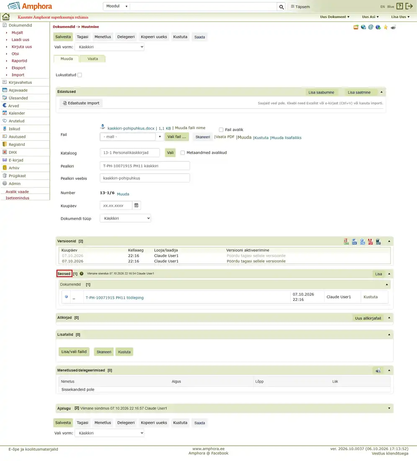Click the @ email icon
The image size is (417, 461).
371,27
